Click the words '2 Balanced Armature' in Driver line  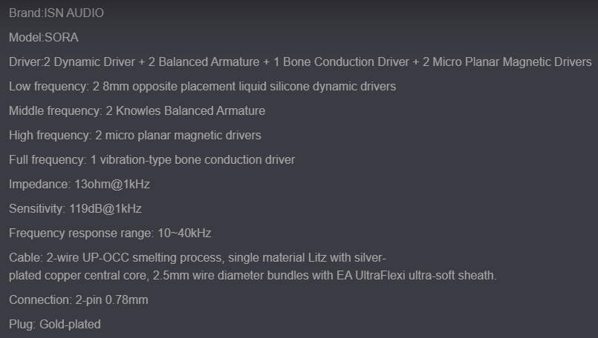(x=204, y=62)
